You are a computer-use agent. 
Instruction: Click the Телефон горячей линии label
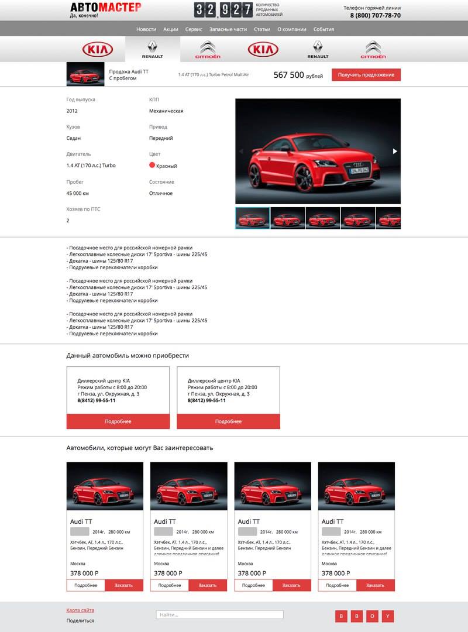click(372, 8)
